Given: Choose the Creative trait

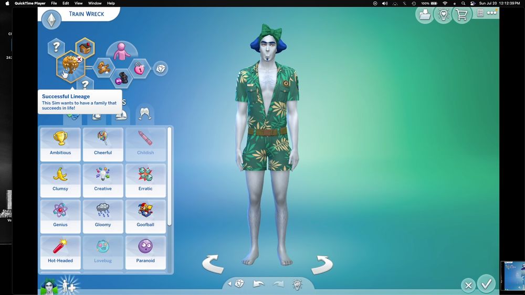Looking at the screenshot, I should click(x=103, y=181).
